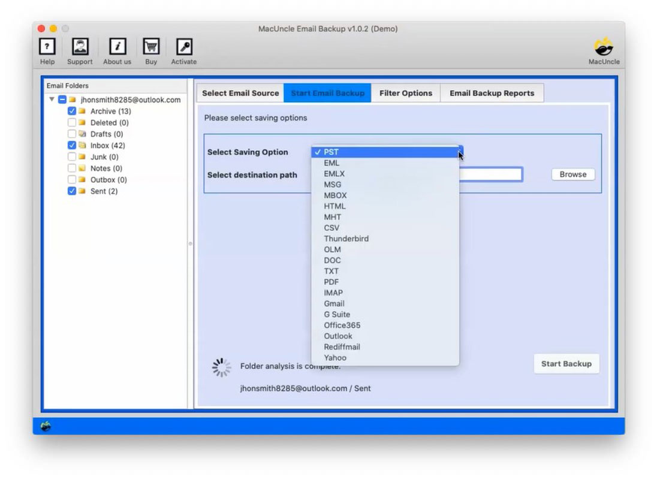The width and height of the screenshot is (657, 479).
Task: Select Thunderbird export format
Action: (x=346, y=239)
